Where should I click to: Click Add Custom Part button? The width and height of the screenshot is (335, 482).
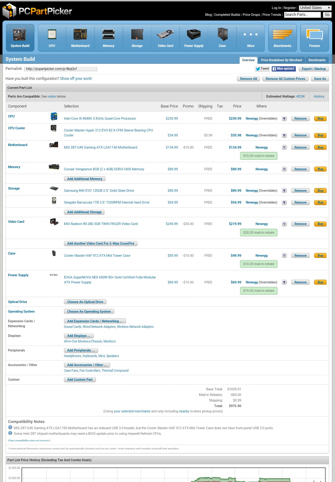(x=80, y=380)
